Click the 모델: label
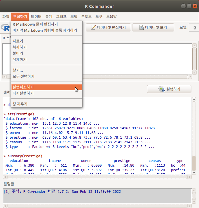 184,27
